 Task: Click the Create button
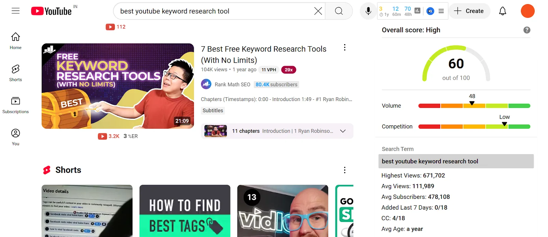(x=469, y=11)
